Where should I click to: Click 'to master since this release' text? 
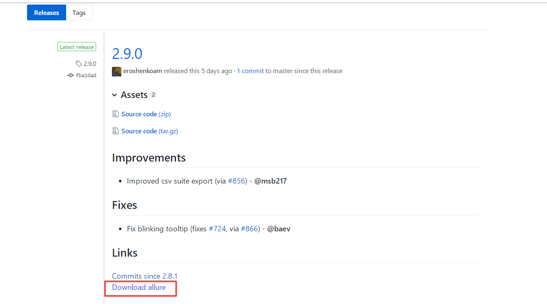pyautogui.click(x=304, y=71)
